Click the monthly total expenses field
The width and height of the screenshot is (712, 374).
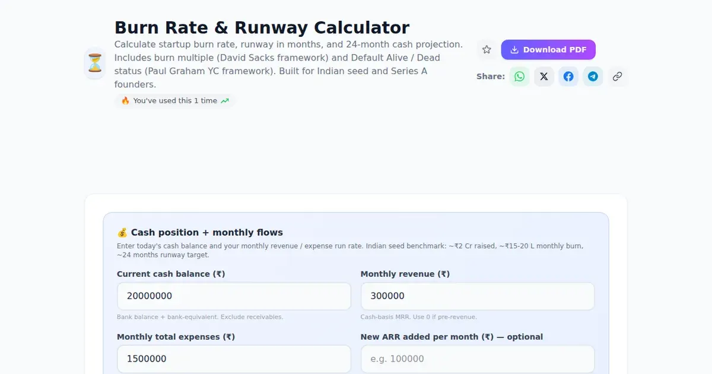point(234,359)
